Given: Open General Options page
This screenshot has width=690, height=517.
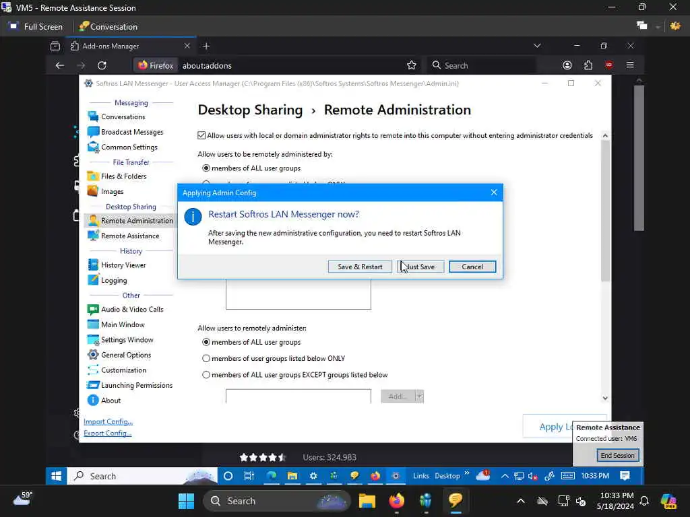Looking at the screenshot, I should (x=119, y=355).
